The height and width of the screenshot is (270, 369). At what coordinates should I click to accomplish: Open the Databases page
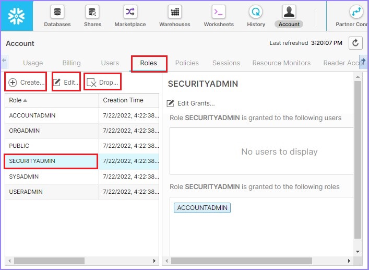pos(57,16)
